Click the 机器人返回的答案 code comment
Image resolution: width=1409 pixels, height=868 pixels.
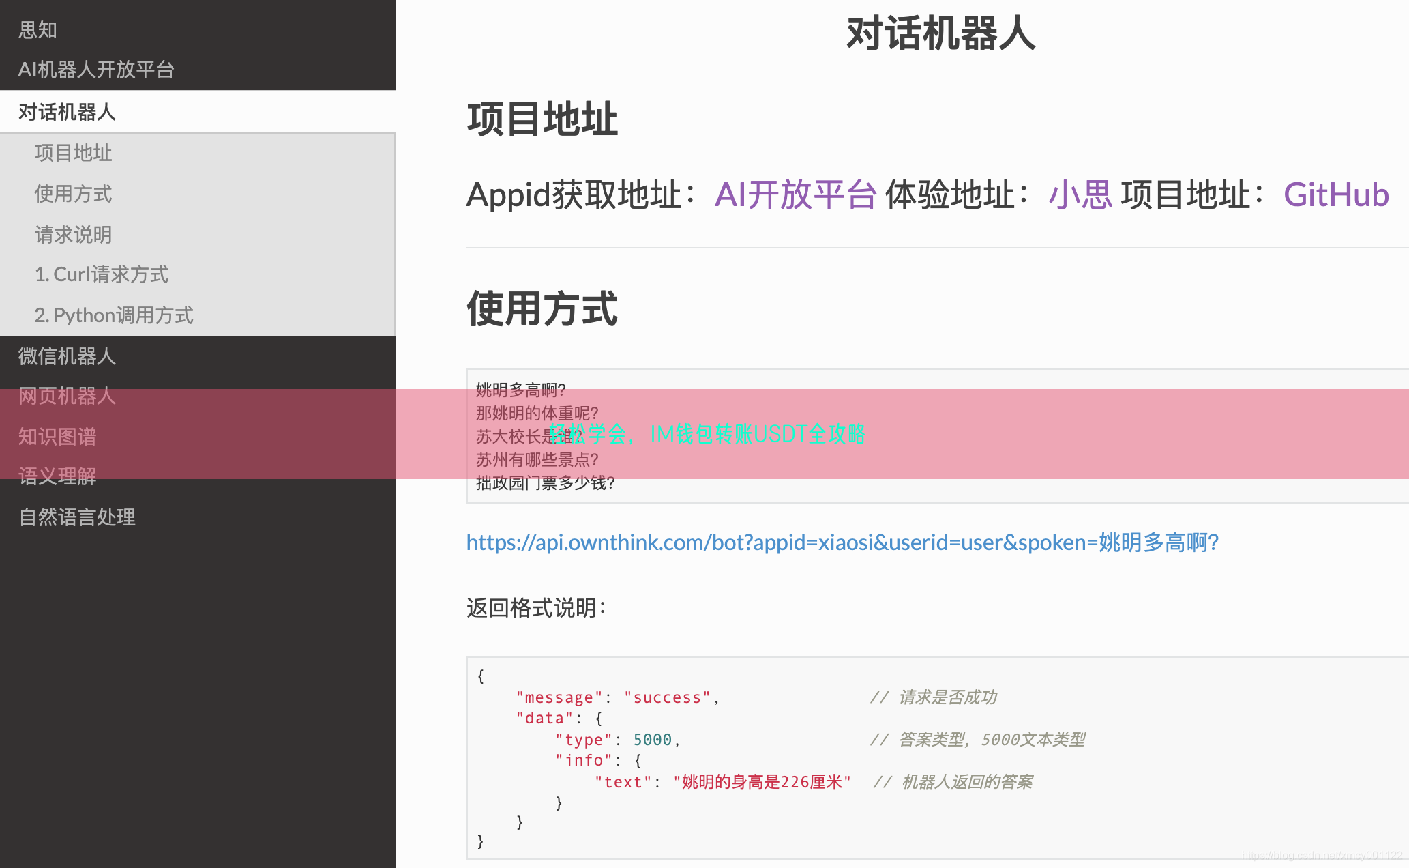click(953, 782)
